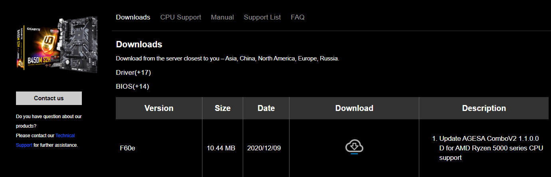Click the Download column header

point(354,108)
